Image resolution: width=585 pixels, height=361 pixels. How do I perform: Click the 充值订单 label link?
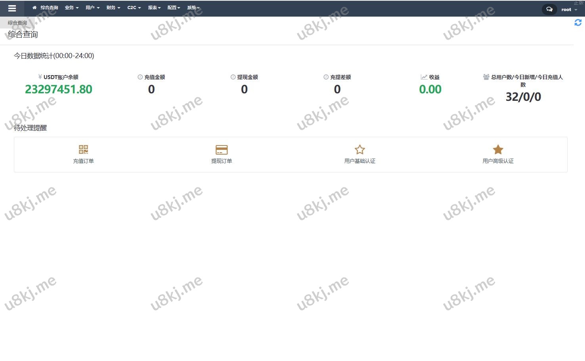(83, 161)
